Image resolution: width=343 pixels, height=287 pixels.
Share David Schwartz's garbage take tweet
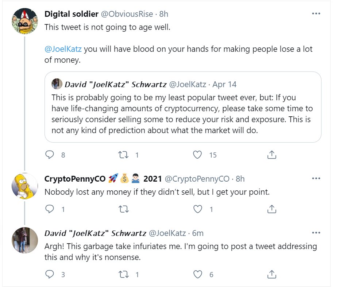(271, 275)
